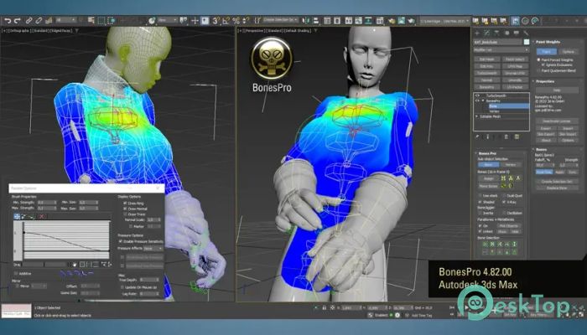Open the Create panel plus tab
Image resolution: width=587 pixels, height=335 pixels.
[x=477, y=33]
